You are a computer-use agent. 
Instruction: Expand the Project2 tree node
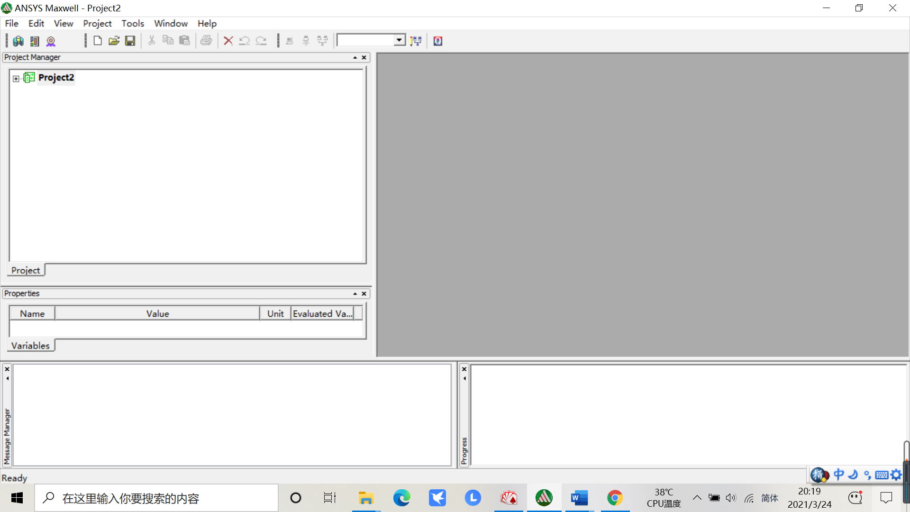tap(16, 79)
